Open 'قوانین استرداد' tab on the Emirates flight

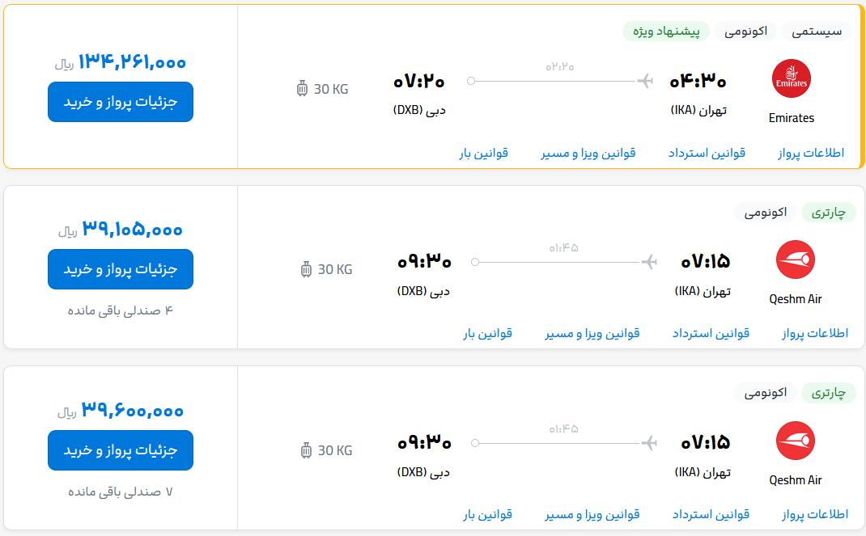click(707, 153)
